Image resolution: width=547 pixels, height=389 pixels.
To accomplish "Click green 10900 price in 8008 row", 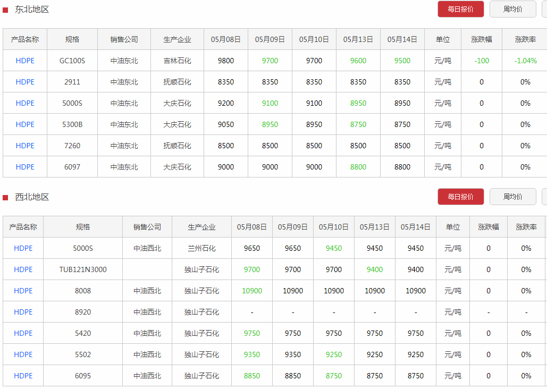I will click(252, 291).
